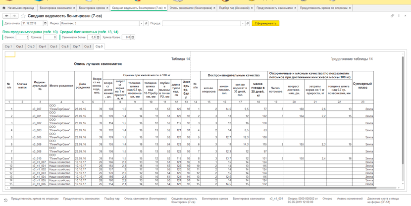Copy link with the chain icon

click(x=392, y=16)
